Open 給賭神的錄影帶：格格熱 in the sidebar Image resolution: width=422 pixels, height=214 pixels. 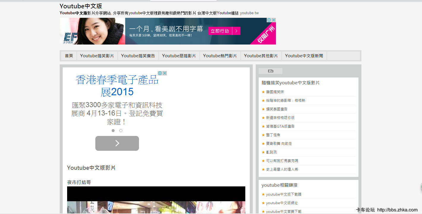pyautogui.click(x=286, y=101)
